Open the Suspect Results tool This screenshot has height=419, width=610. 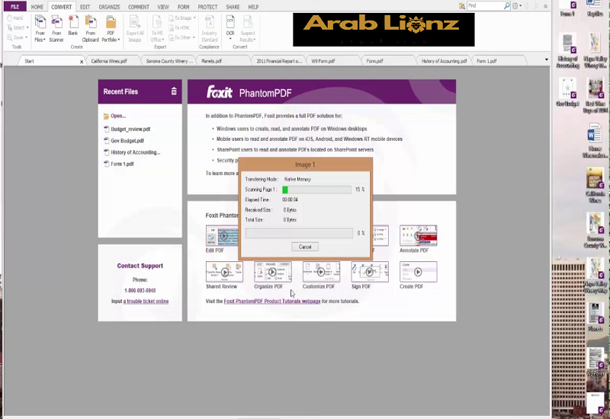pyautogui.click(x=247, y=29)
